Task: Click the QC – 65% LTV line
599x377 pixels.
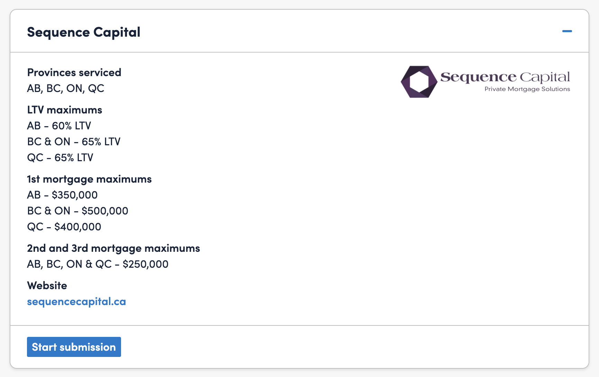Action: 60,157
